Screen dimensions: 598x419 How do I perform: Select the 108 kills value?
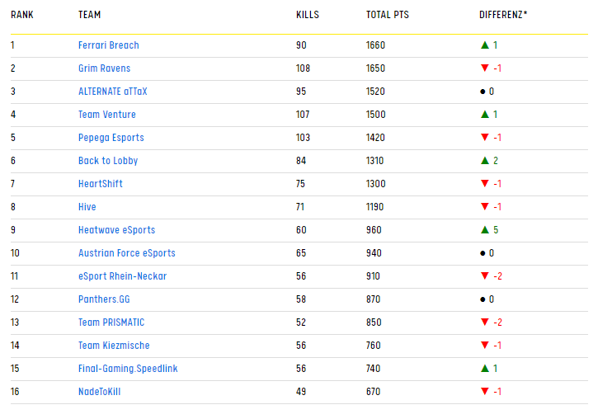tap(303, 68)
